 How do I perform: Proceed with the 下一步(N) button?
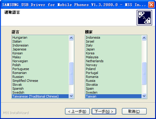104,111
